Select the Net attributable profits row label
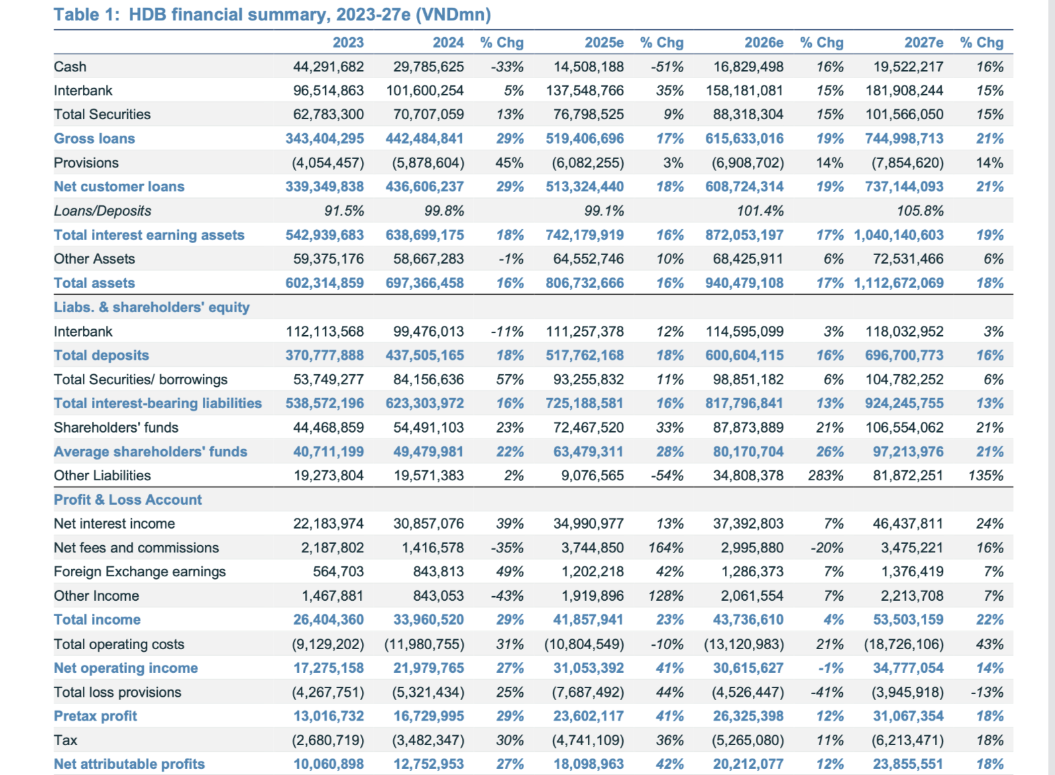 point(129,764)
